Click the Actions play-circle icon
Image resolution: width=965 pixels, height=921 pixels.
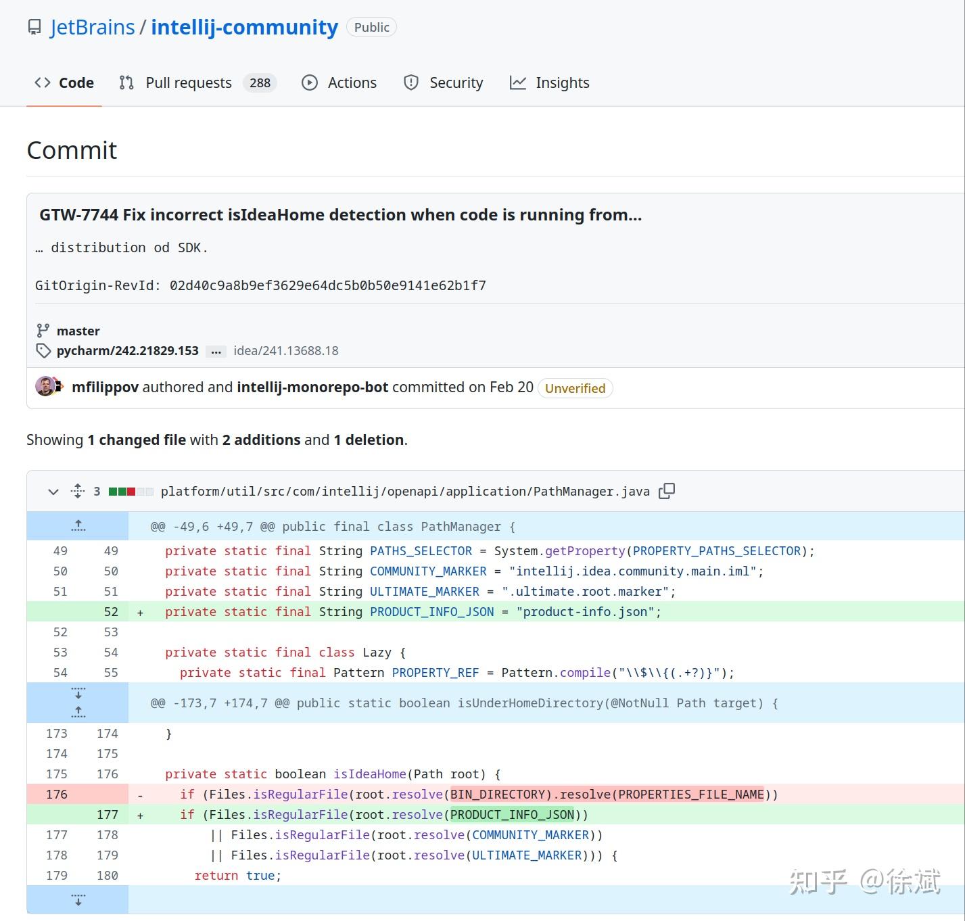tap(310, 82)
